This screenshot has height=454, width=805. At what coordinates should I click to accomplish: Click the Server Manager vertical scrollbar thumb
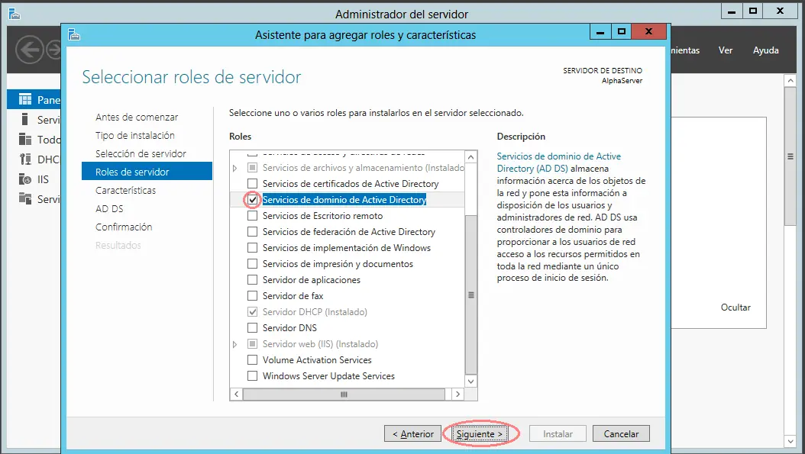click(x=790, y=156)
